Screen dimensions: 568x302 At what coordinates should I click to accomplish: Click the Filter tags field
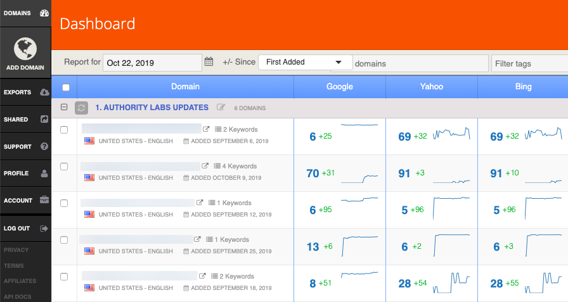529,64
